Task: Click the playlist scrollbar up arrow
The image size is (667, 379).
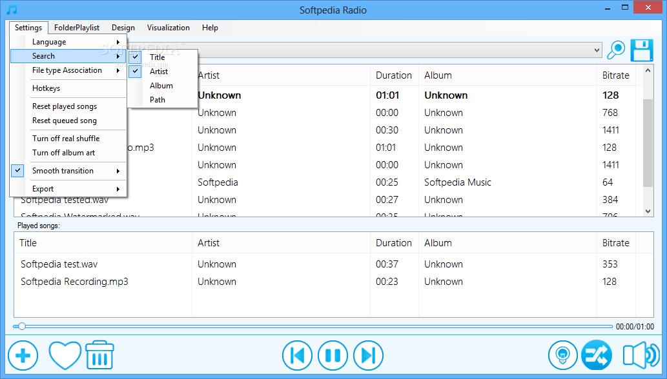Action: point(648,70)
